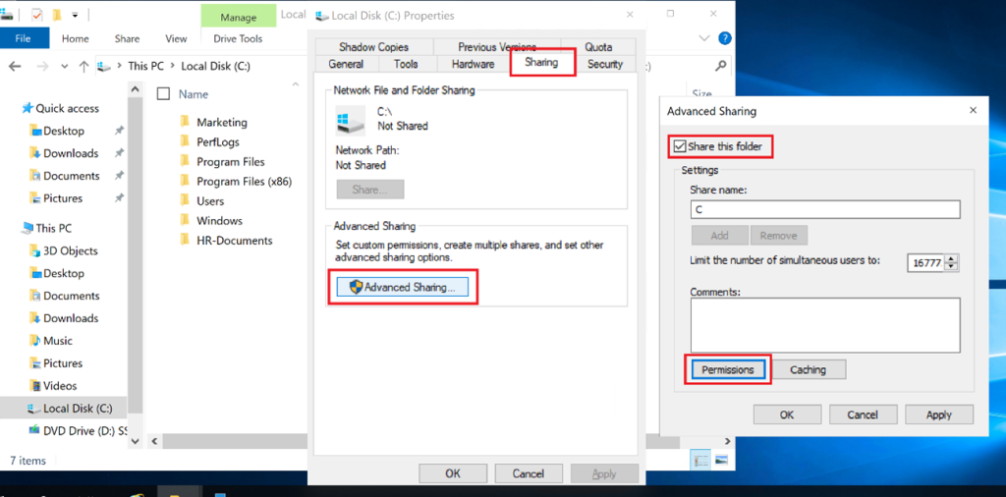
Task: Go back with the left arrow icon
Action: pyautogui.click(x=15, y=66)
